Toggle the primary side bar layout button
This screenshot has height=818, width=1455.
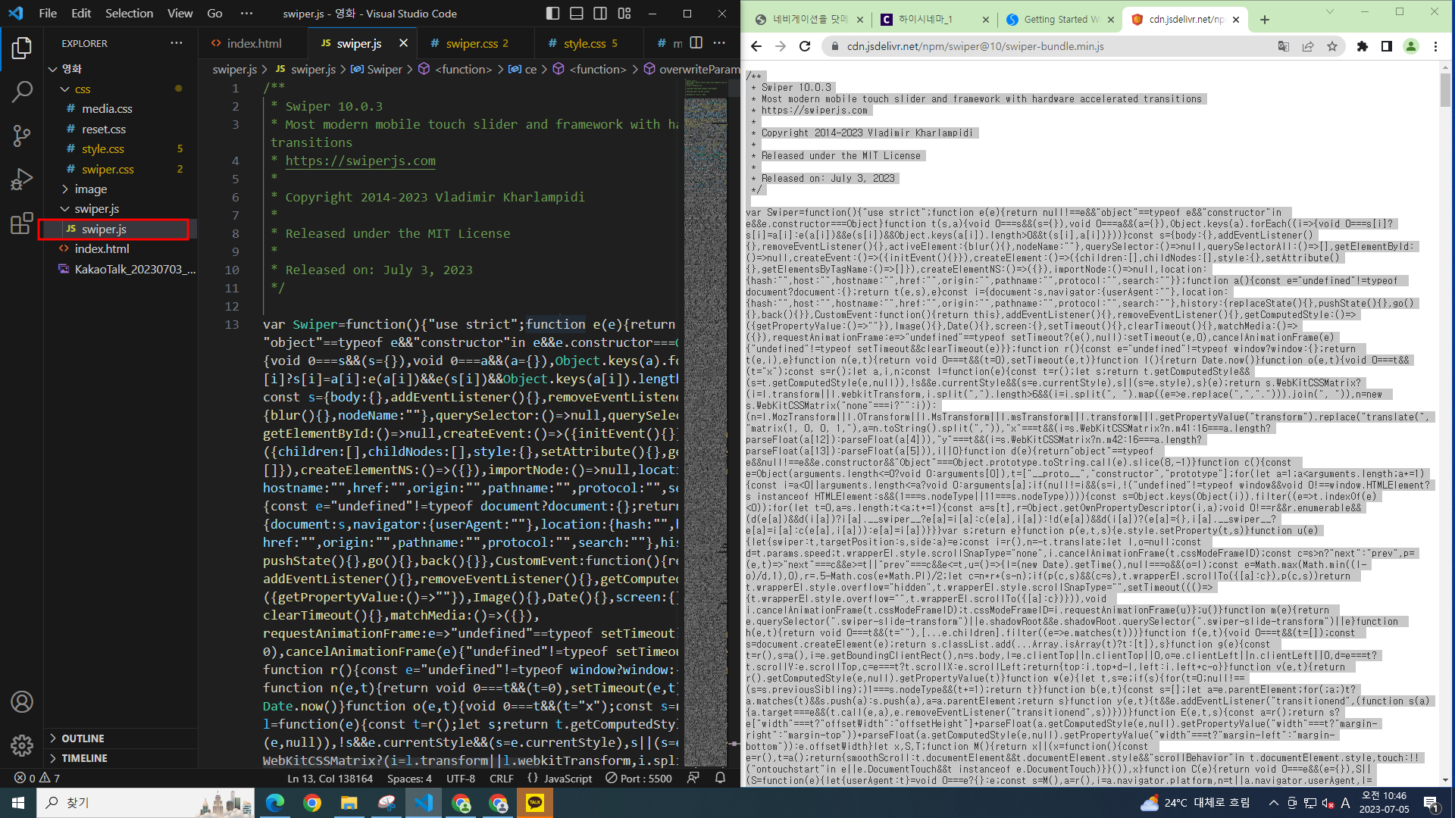pyautogui.click(x=552, y=13)
